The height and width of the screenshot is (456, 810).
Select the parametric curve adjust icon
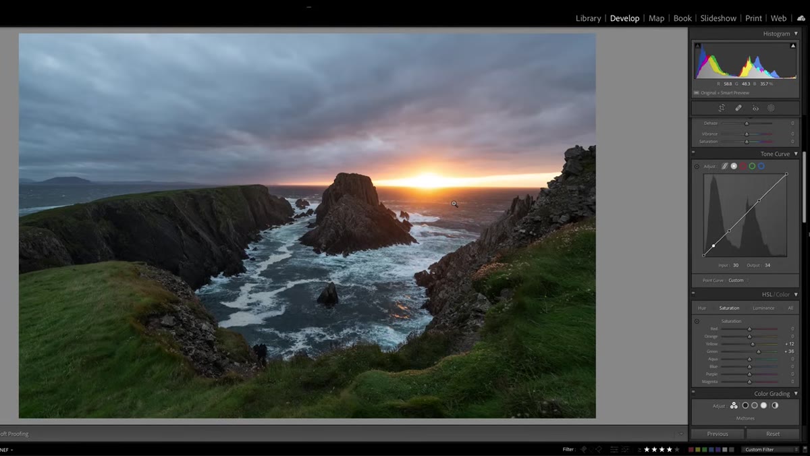tap(724, 166)
